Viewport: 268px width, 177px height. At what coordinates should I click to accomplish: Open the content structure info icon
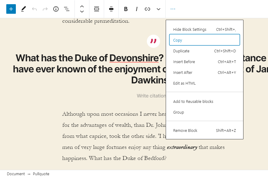(56, 9)
